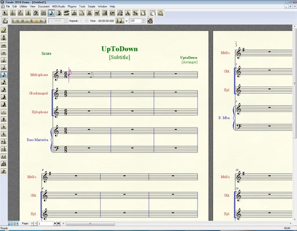The width and height of the screenshot is (297, 231).
Task: Choose the Tuplet tool in main toolbar
Action: 74,13
